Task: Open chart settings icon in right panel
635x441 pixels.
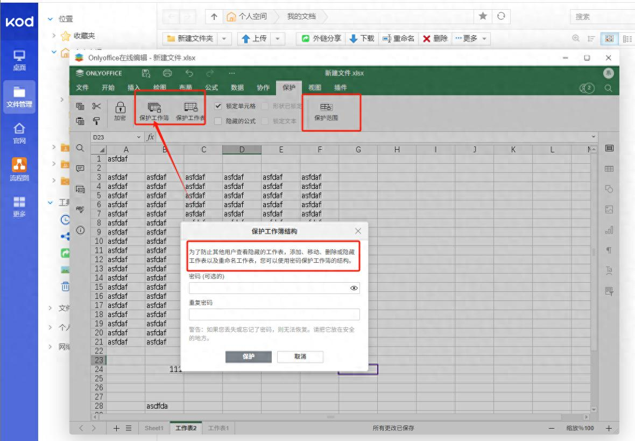Action: [x=609, y=230]
